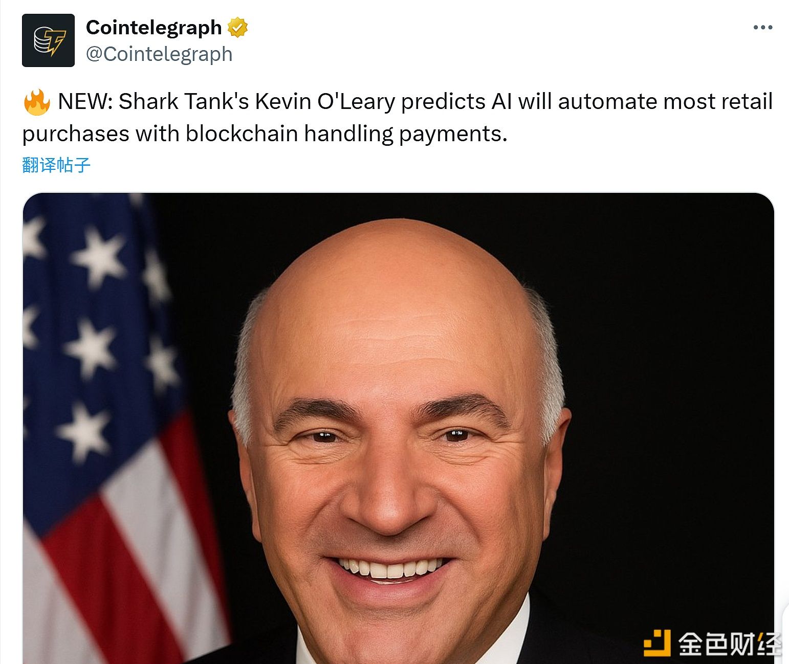The image size is (789, 664).
Task: Click the gold verified badge
Action: click(237, 28)
